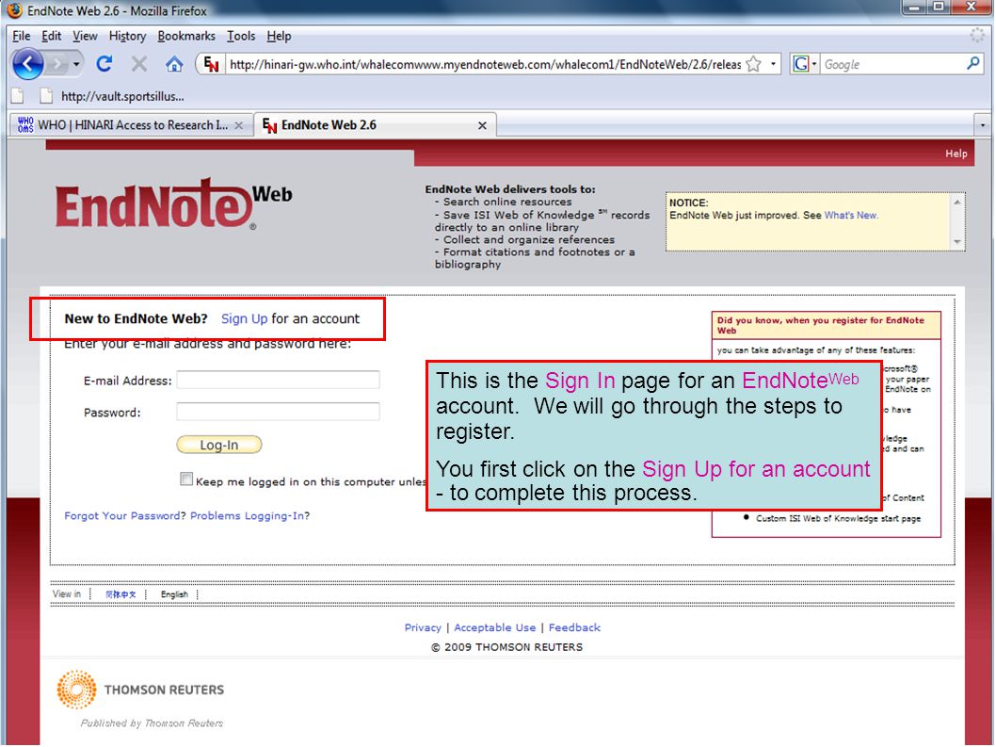
Task: Click the URL address field
Action: 485,64
